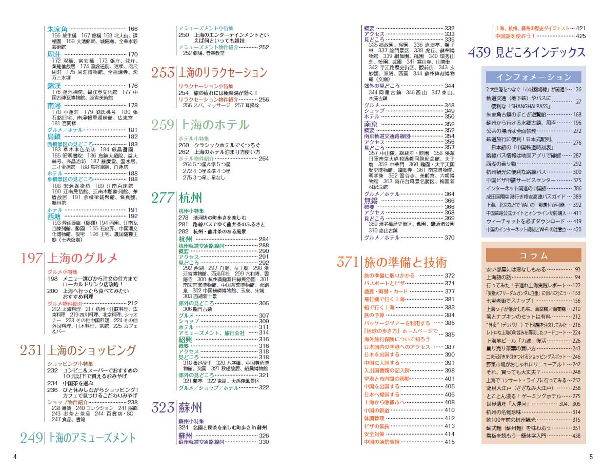
Task: Open the large 上海のグルメ section heading
Action: (x=82, y=258)
